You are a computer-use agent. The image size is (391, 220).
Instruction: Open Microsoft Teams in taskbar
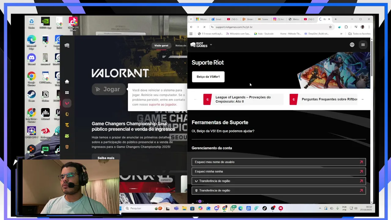pos(176,208)
